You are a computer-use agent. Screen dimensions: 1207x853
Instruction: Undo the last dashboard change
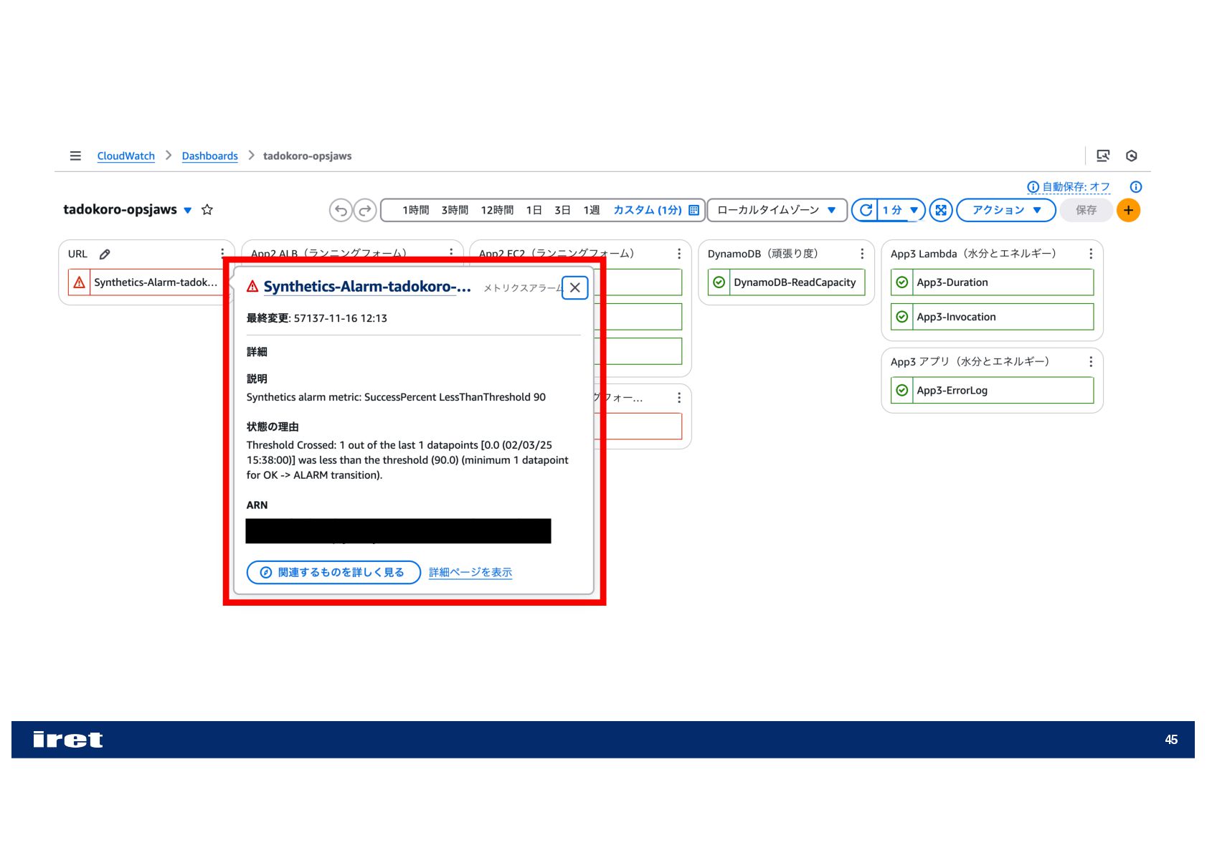341,210
